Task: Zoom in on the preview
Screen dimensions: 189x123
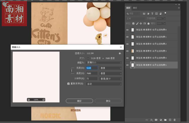Action: point(43,100)
